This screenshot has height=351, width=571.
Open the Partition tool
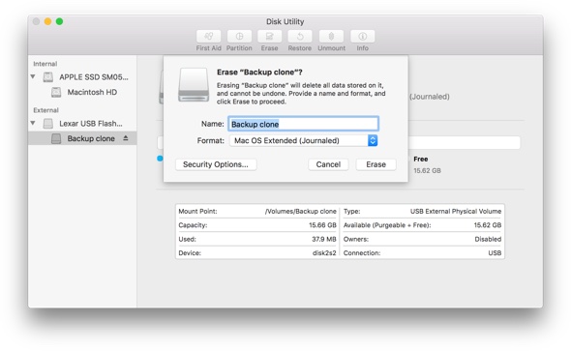[239, 37]
